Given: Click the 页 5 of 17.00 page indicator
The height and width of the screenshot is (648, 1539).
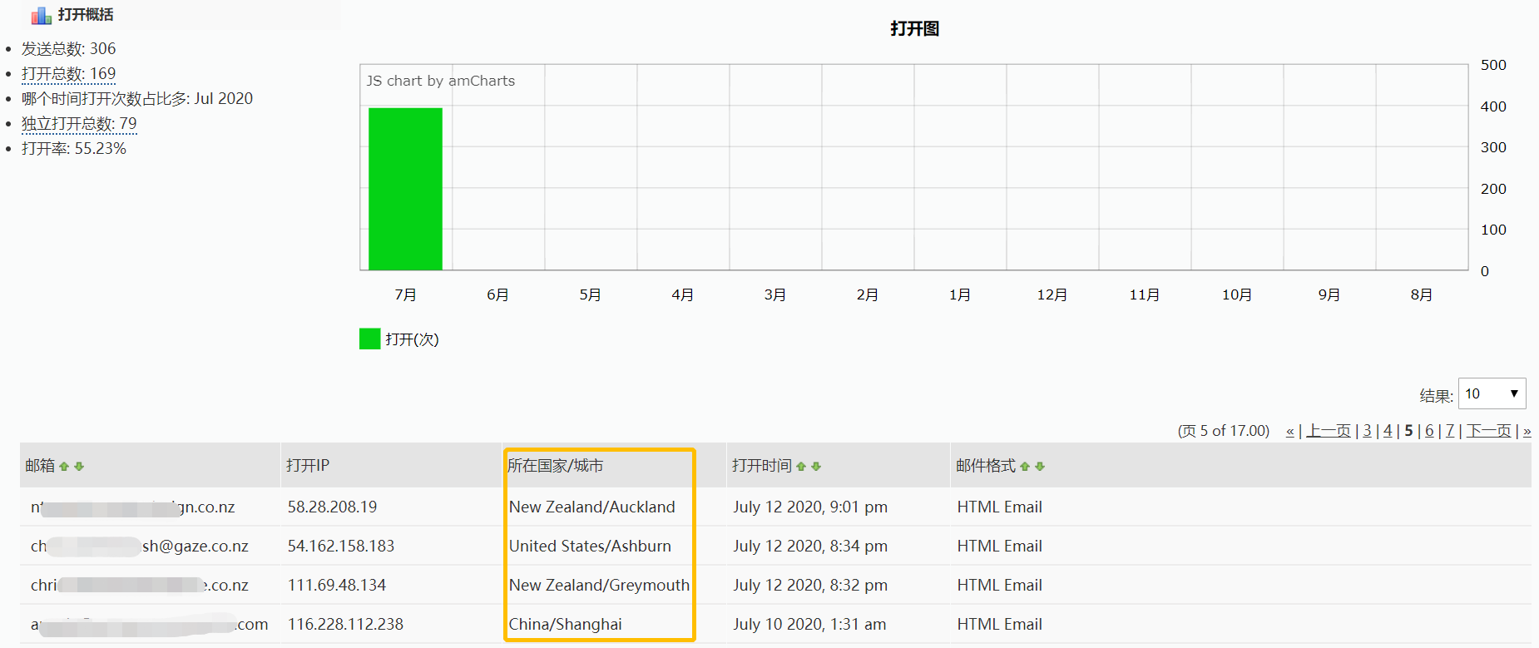Looking at the screenshot, I should [x=1224, y=431].
